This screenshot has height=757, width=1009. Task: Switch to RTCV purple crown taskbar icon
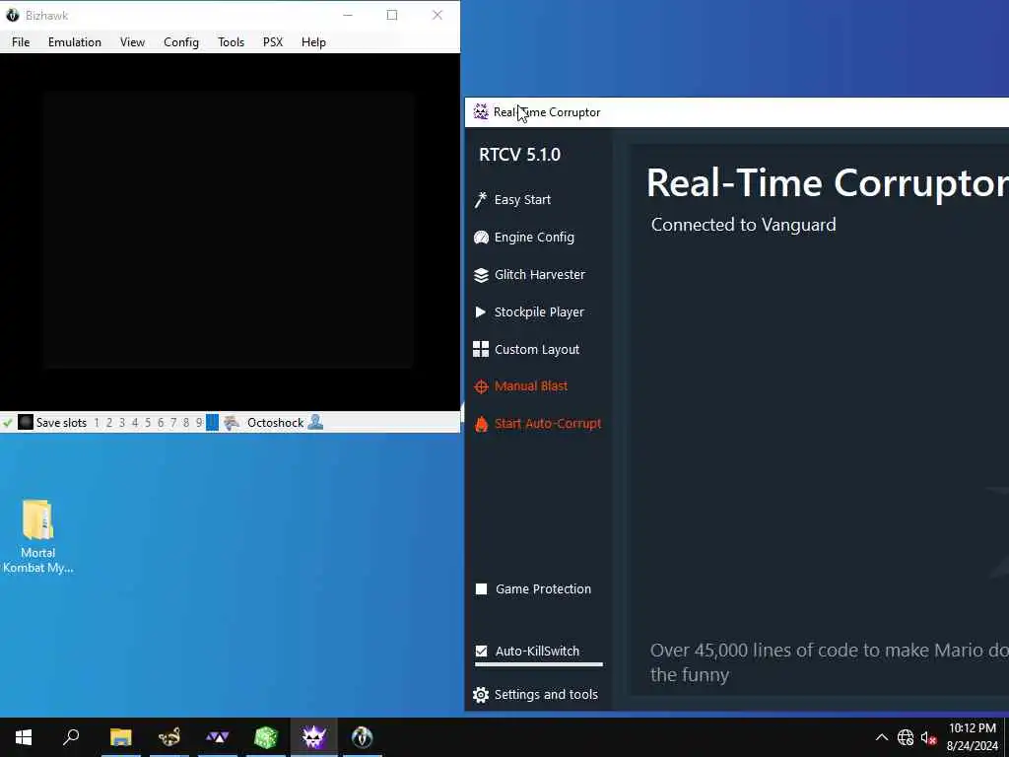(x=313, y=737)
